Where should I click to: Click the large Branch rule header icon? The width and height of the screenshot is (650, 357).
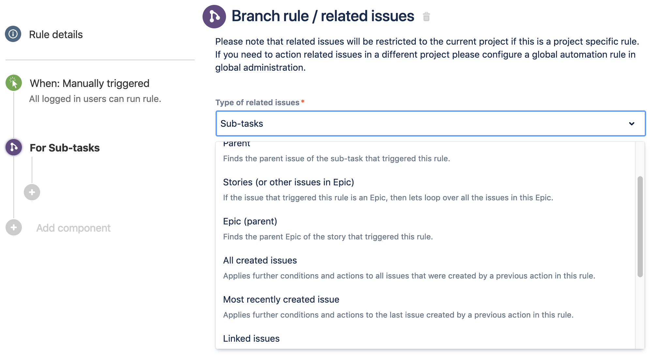click(214, 17)
